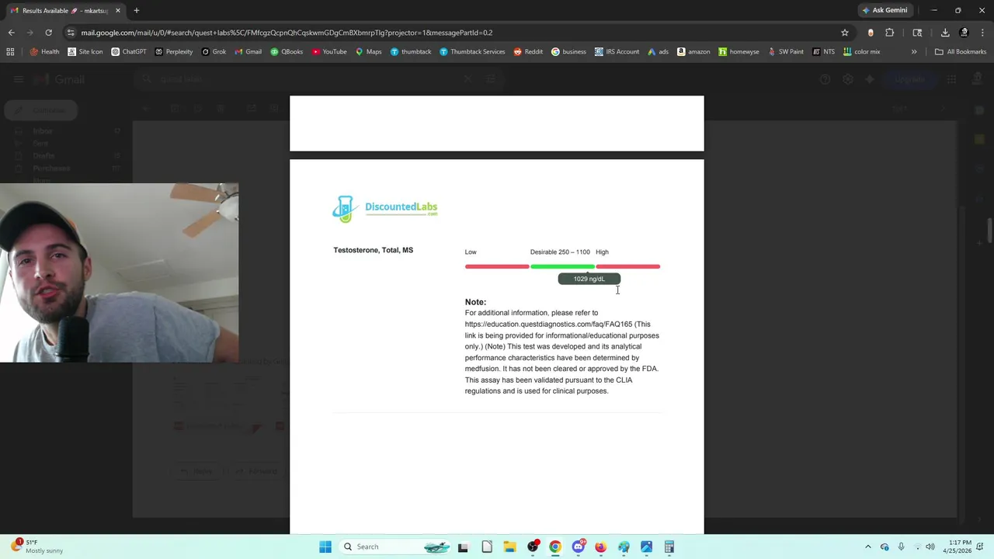The height and width of the screenshot is (559, 994).
Task: Open Discord from taskbar
Action: click(579, 547)
